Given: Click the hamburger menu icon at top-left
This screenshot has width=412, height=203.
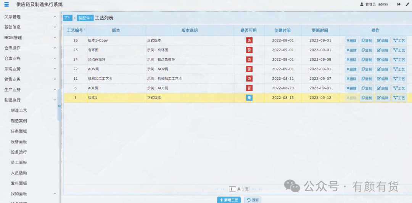Looking at the screenshot, I should click(6, 4).
